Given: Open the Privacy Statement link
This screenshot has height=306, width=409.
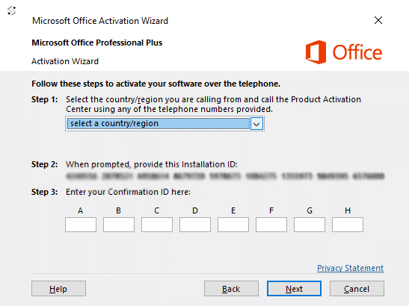Looking at the screenshot, I should click(x=351, y=268).
